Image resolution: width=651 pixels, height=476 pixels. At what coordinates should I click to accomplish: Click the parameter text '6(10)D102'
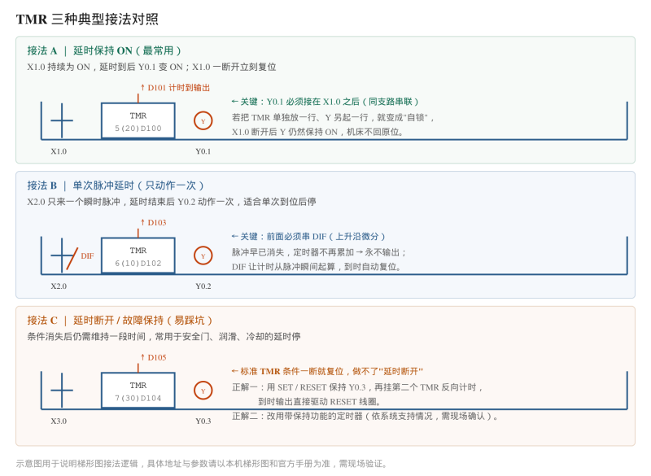138,264
